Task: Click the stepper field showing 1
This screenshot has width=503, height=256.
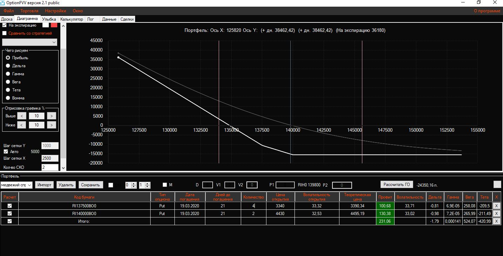Action: pos(144,185)
